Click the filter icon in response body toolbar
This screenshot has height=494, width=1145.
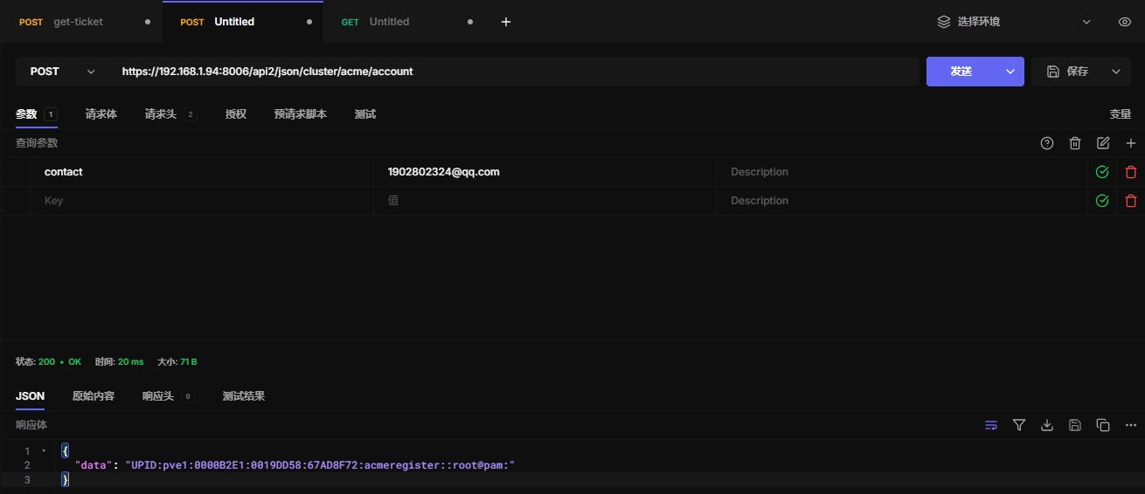[x=1019, y=425]
